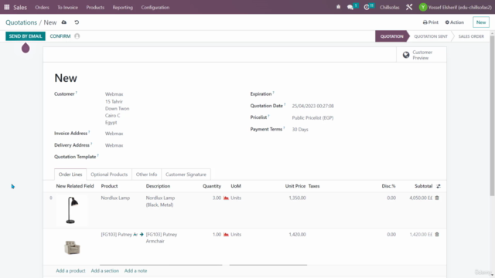Click the bug/debug icon in top bar
This screenshot has height=278, width=495.
(339, 7)
